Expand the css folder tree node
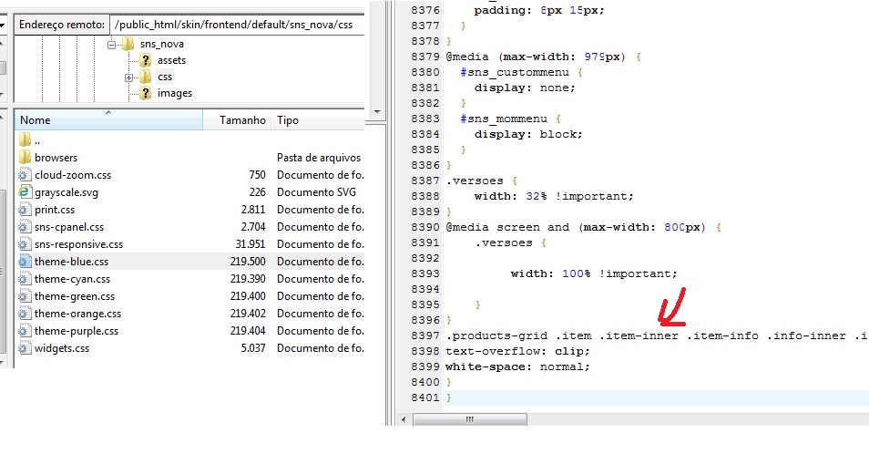 click(129, 77)
